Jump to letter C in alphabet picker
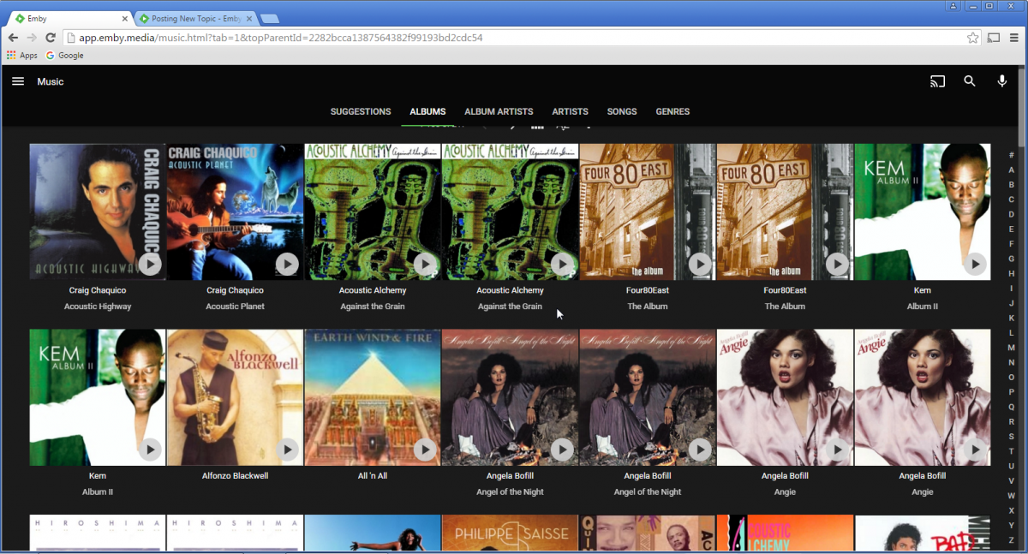The height and width of the screenshot is (554, 1028). (1011, 200)
